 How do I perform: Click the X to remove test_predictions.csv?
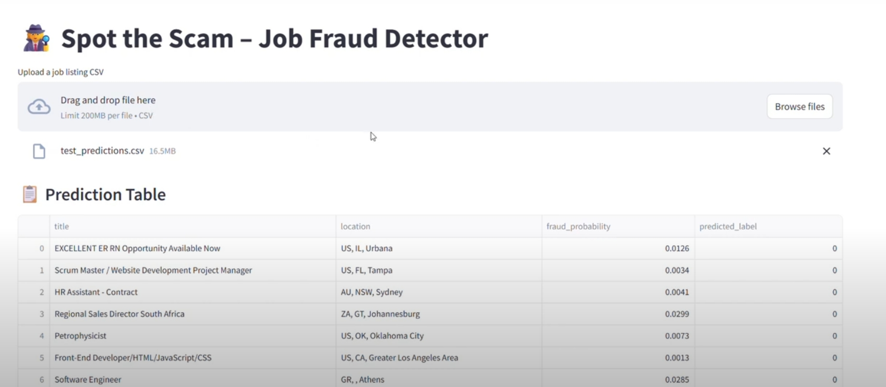click(x=827, y=151)
